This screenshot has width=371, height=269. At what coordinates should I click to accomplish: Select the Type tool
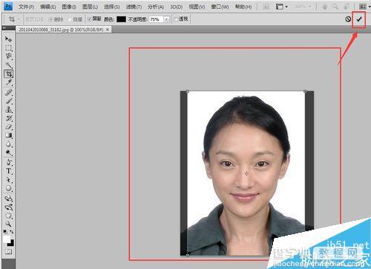8,171
